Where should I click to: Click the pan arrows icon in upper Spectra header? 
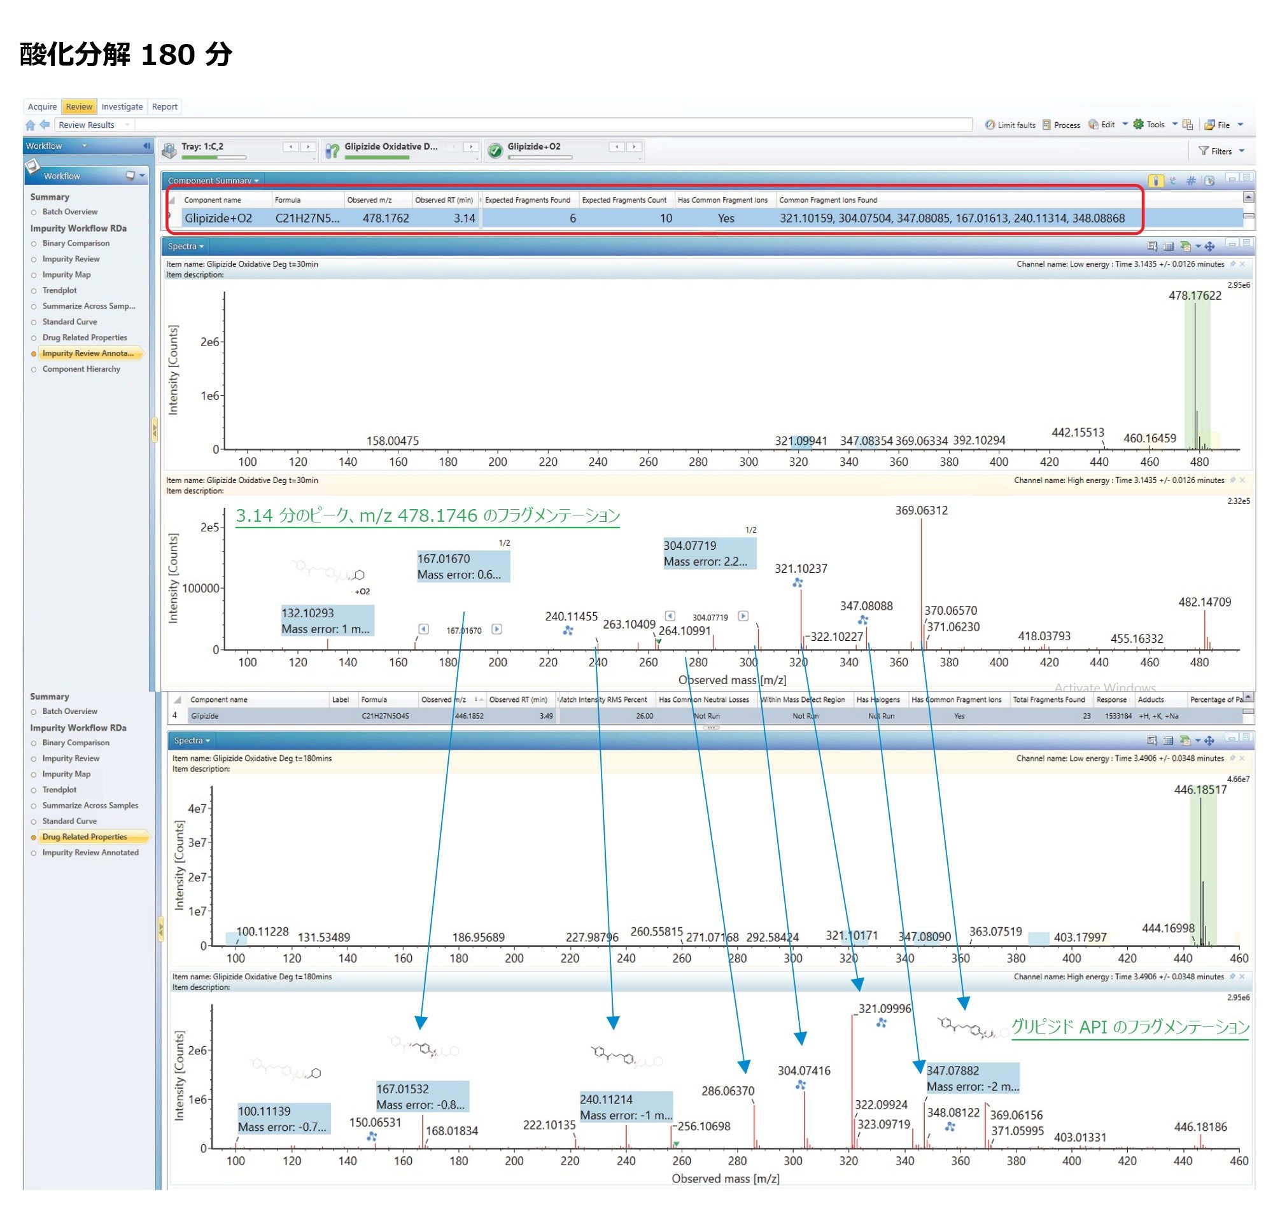pos(1209,246)
